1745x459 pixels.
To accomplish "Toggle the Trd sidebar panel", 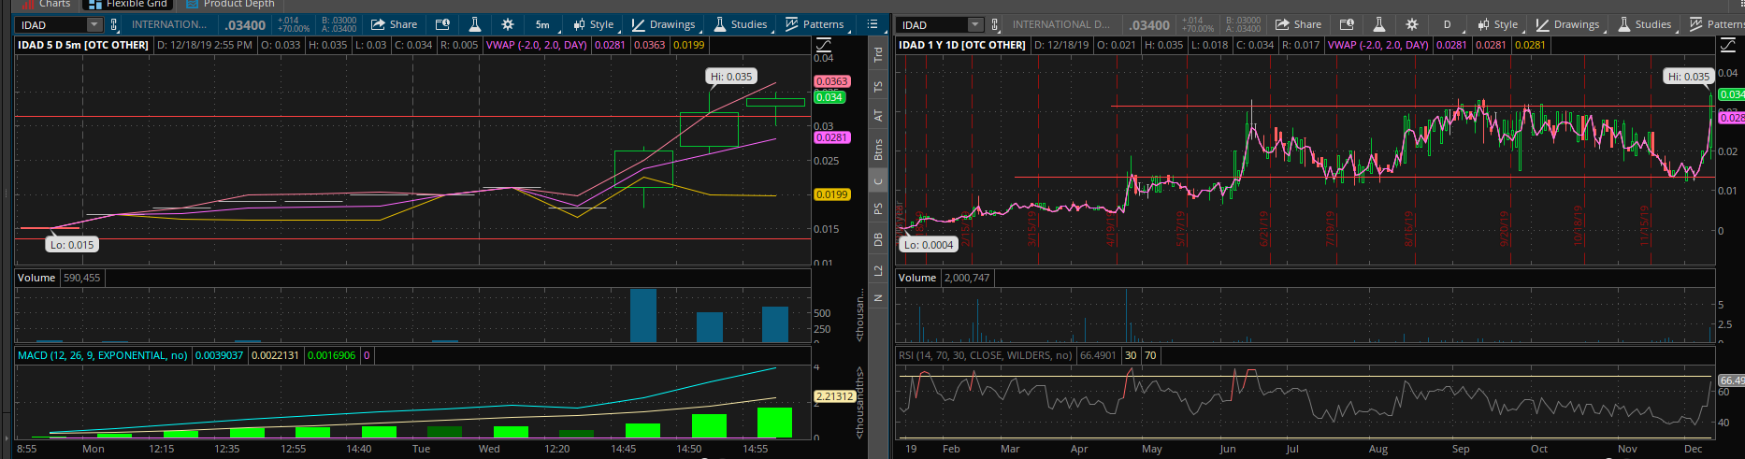I will pos(878,55).
